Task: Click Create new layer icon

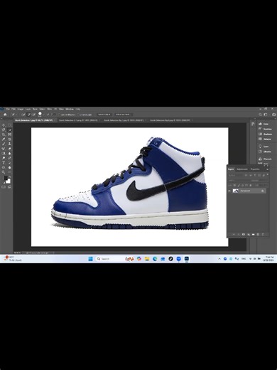Action: [258, 234]
